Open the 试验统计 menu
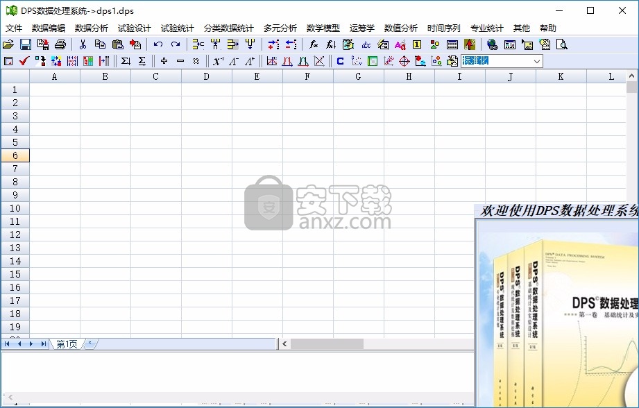 tap(178, 28)
